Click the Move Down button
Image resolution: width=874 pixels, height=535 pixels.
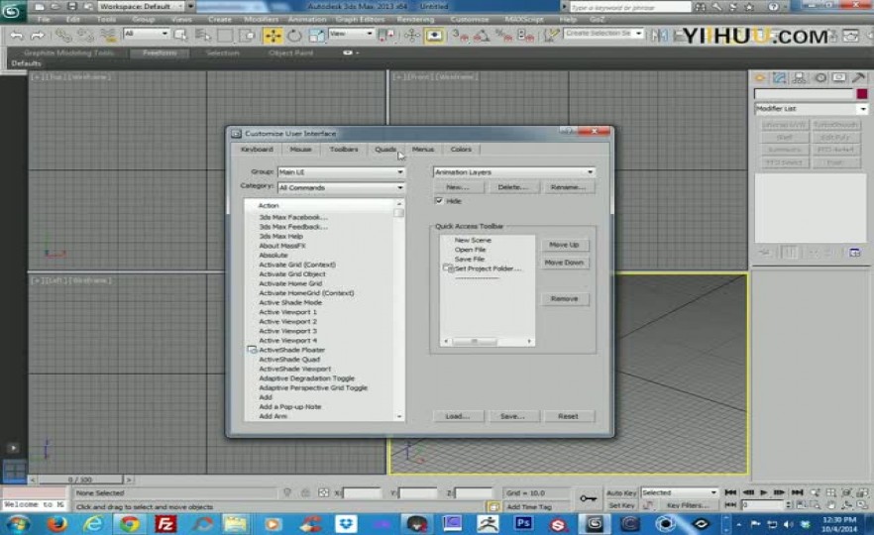[564, 263]
